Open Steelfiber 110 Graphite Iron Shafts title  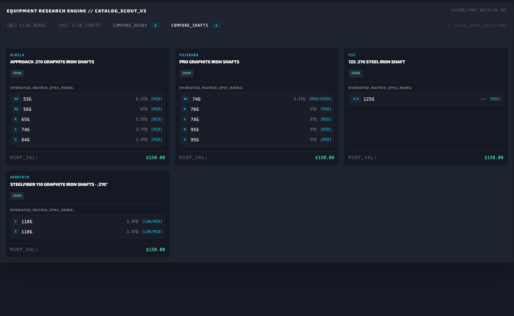59,184
